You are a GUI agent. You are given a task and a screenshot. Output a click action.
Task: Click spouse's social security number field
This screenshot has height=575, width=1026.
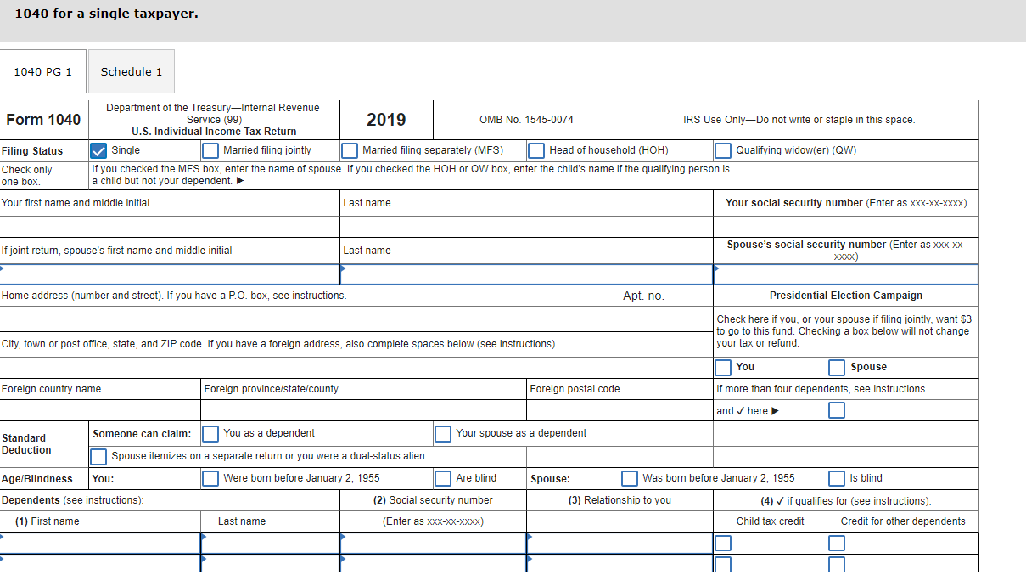(x=846, y=274)
